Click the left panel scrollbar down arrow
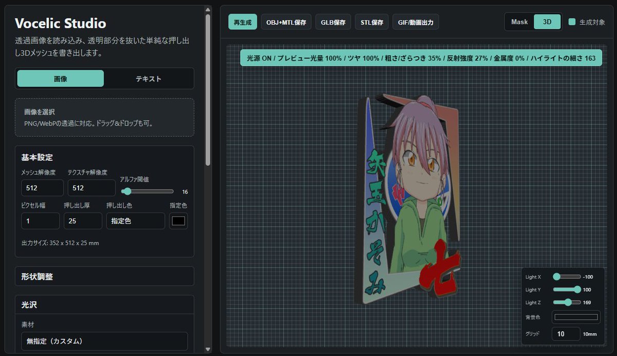 point(208,349)
